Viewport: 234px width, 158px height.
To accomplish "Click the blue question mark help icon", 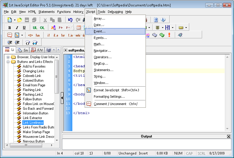I will pyautogui.click(x=156, y=20).
